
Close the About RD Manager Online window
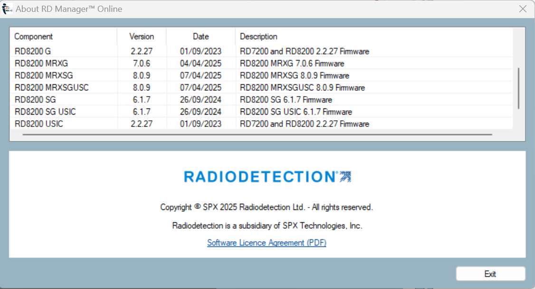pos(523,9)
